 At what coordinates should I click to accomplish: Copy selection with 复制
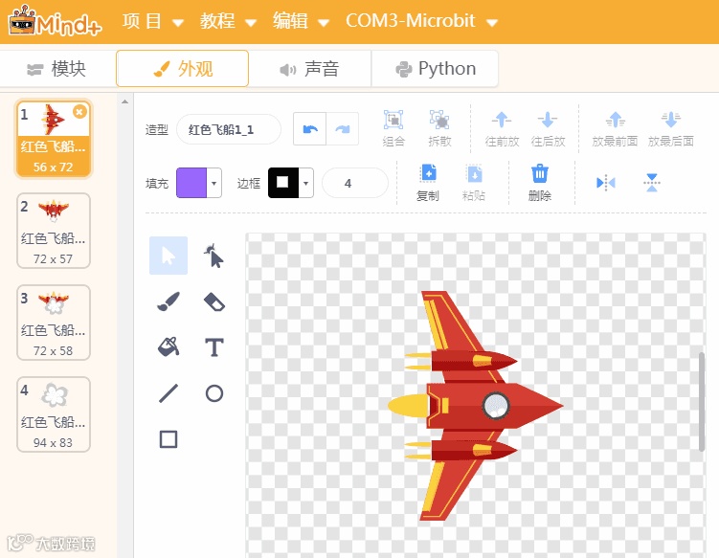[x=428, y=183]
